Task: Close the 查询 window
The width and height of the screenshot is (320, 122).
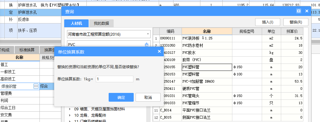Action: coord(307,11)
